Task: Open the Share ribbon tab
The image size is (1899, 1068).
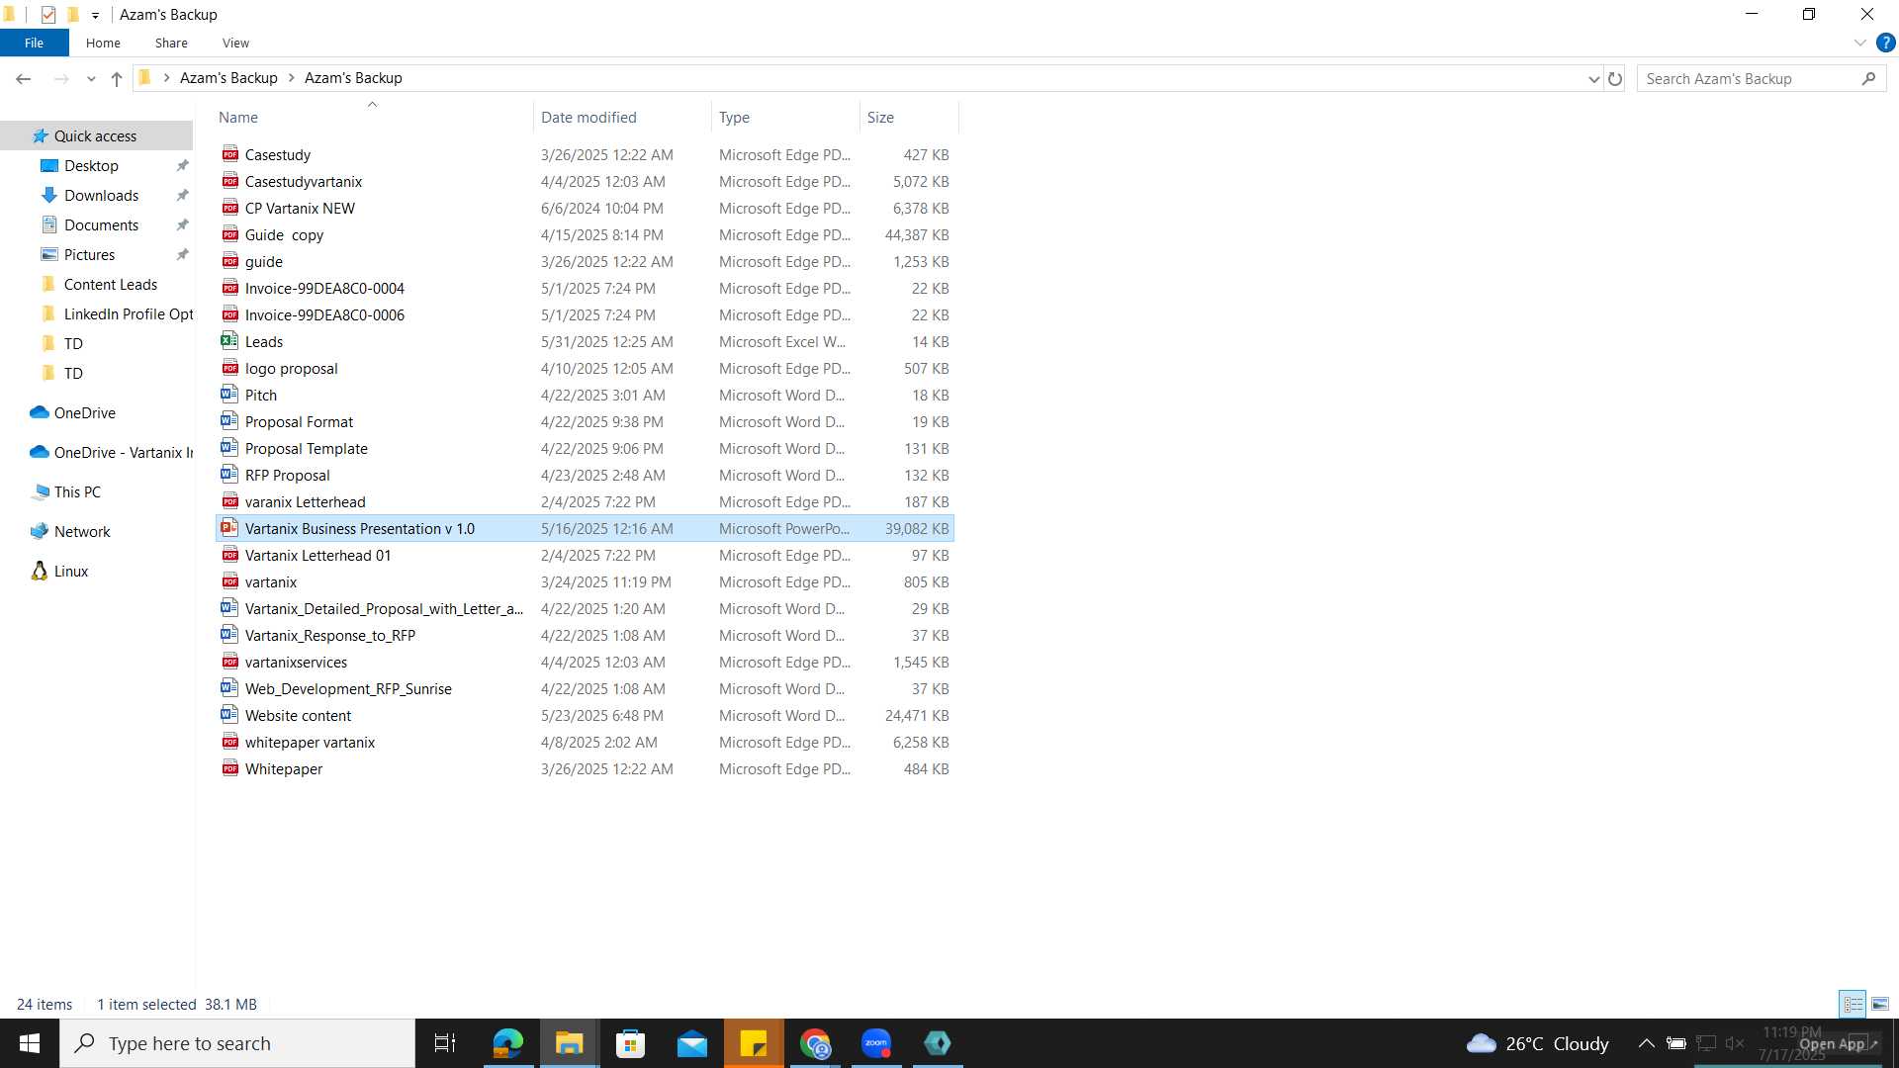Action: click(171, 43)
